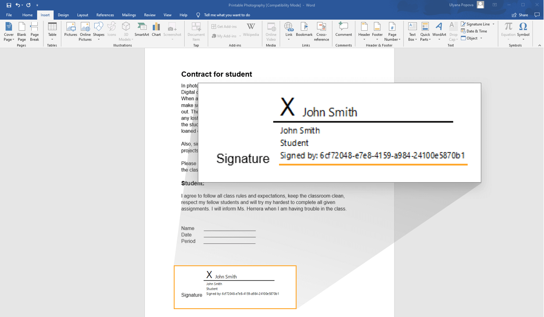Customize Quick Access Toolbar dropdown

click(37, 5)
